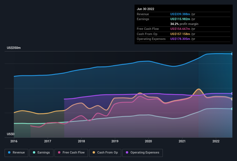
Task: Click the US$350m y-axis label
Action: click(14, 48)
